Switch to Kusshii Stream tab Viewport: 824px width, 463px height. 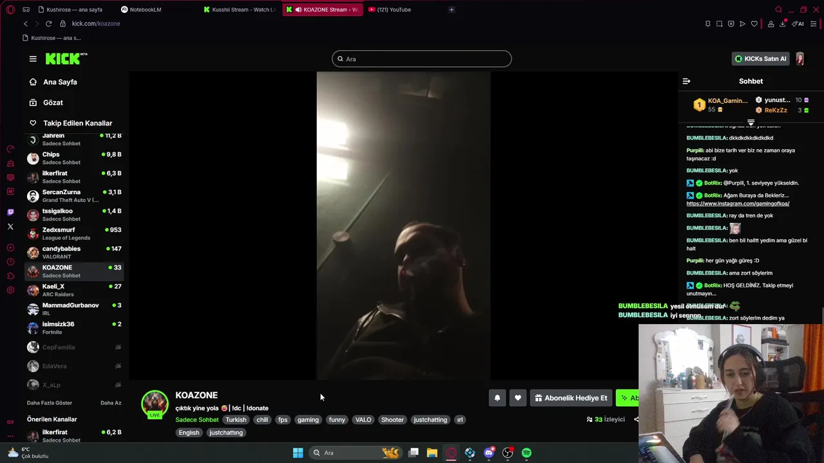(239, 10)
